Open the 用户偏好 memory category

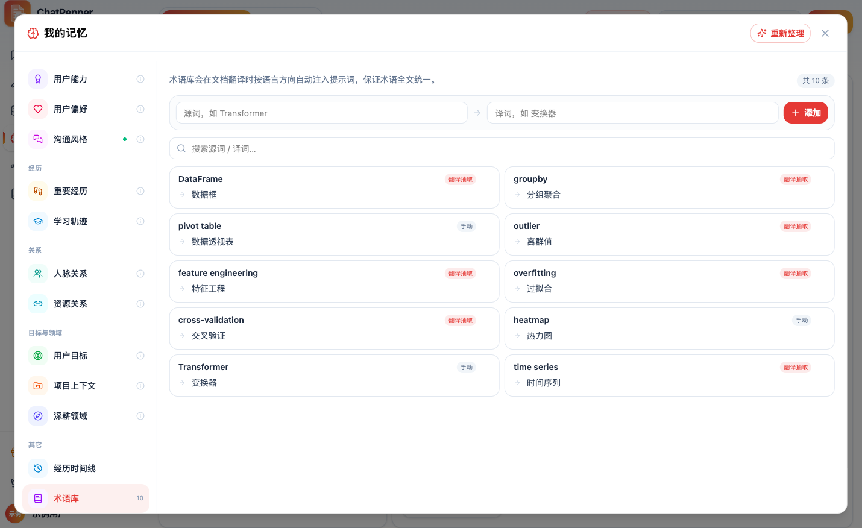pos(86,109)
